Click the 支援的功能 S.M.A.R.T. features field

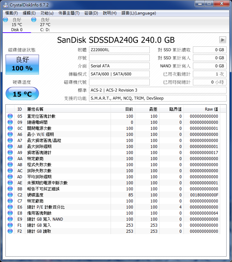click(157, 98)
